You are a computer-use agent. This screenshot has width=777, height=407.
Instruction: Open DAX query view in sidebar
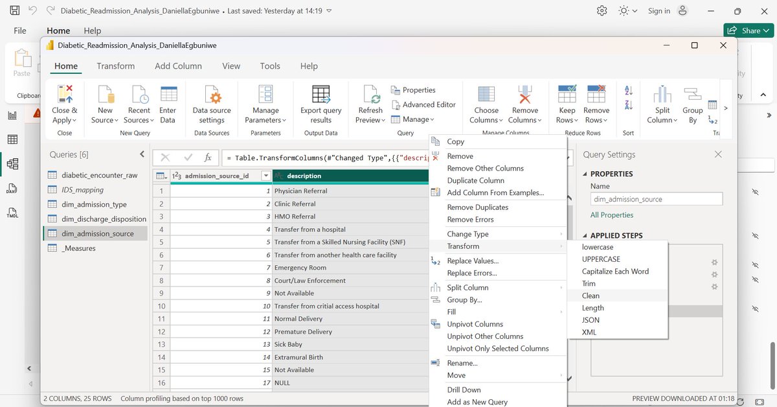click(12, 189)
